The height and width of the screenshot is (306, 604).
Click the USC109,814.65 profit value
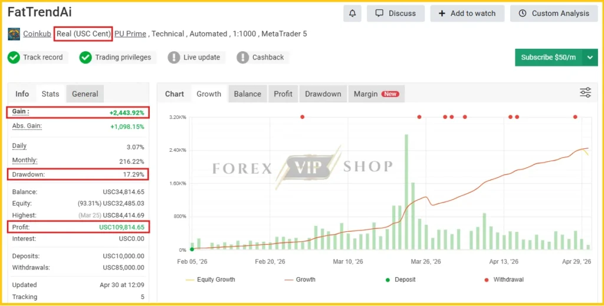click(122, 227)
